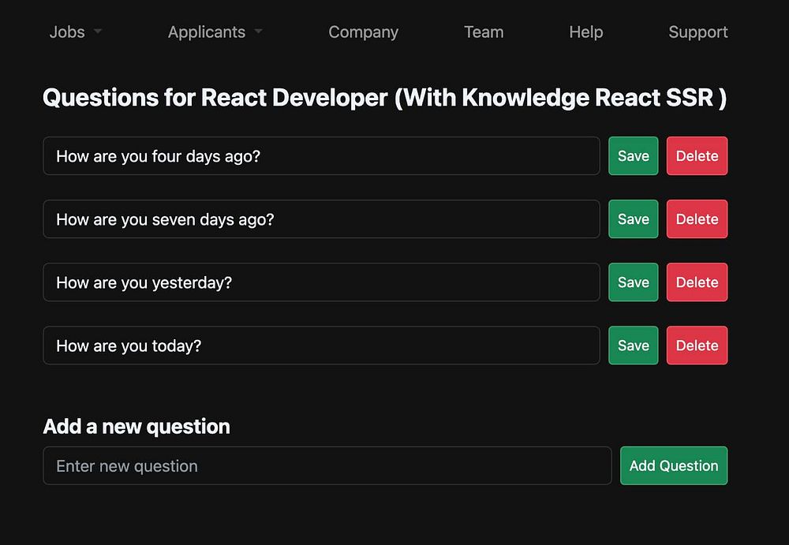Edit the 'How are you today?' text field
789x545 pixels.
pyautogui.click(x=321, y=345)
